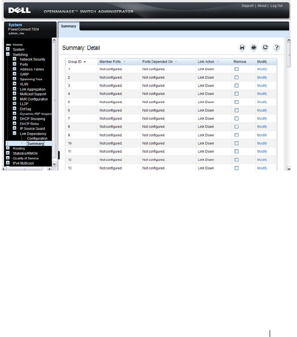Expand the Spanning Tree node
The width and height of the screenshot is (297, 337).
point(14,79)
